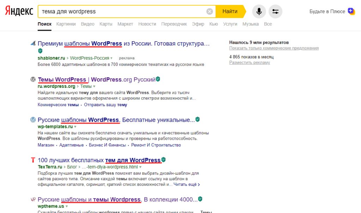
Task: Open the Yandex logo home page
Action: pyautogui.click(x=19, y=11)
